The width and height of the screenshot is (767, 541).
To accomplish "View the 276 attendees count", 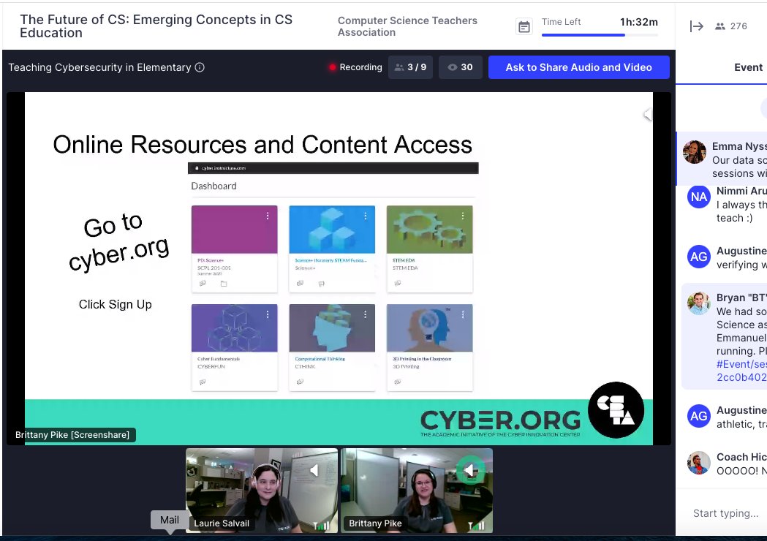I will (731, 26).
